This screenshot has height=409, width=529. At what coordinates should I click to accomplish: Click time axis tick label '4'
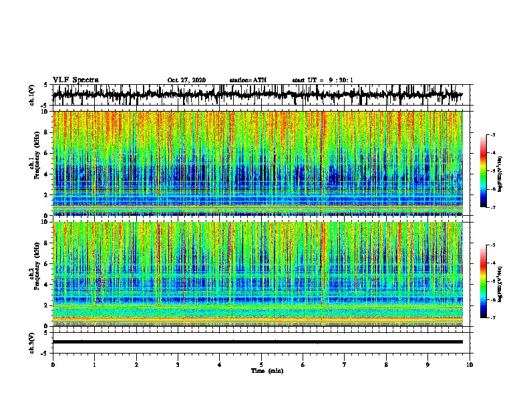(220, 364)
